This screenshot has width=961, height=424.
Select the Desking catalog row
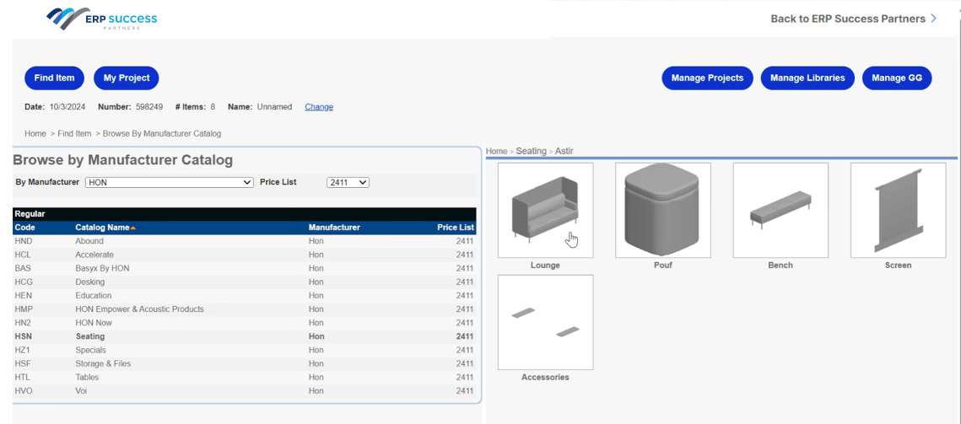click(244, 282)
